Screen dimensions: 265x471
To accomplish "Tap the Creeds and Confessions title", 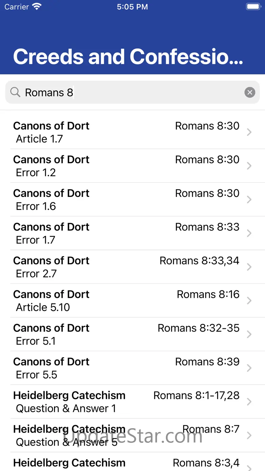I will pos(128,56).
